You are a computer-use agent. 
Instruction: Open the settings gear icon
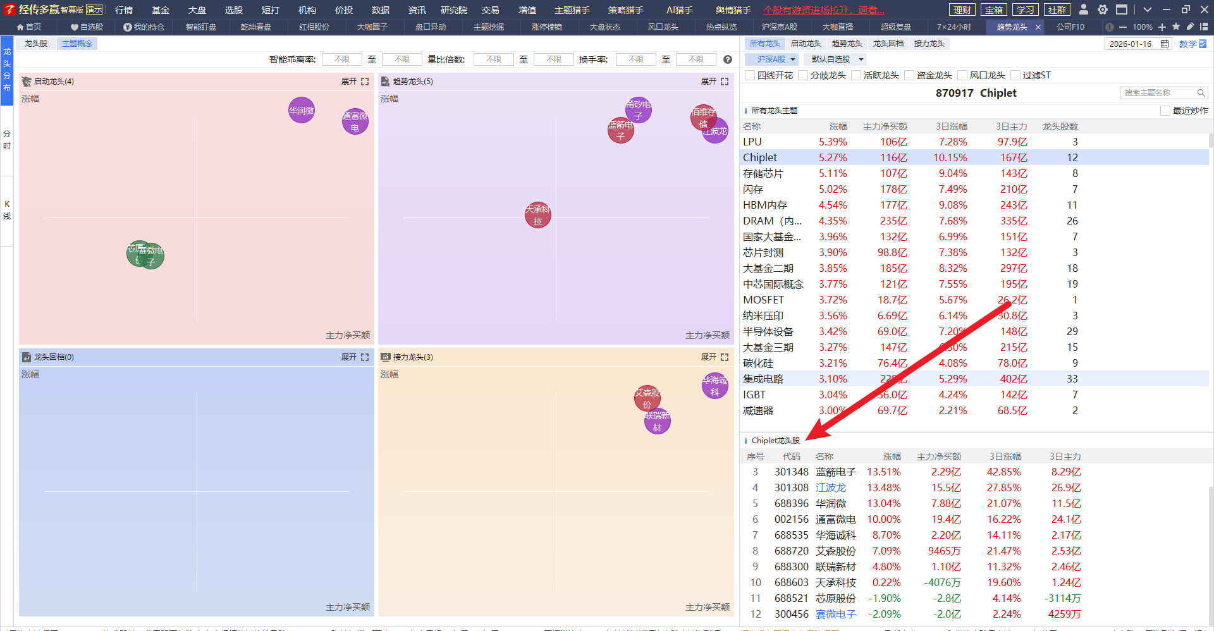[1103, 9]
